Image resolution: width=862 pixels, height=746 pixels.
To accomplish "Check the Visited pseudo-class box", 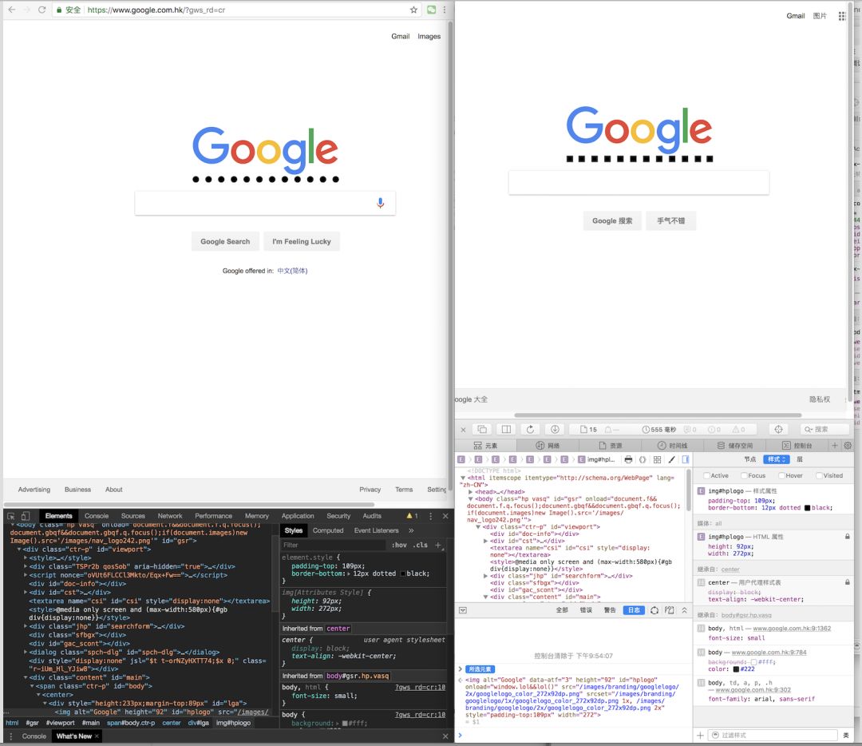I will [819, 476].
